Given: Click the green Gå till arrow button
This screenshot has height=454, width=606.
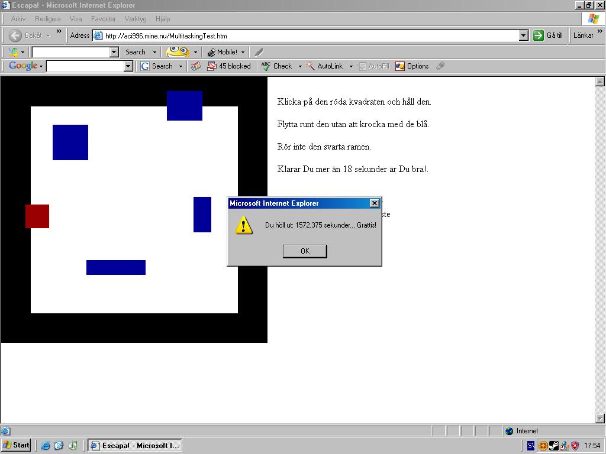Looking at the screenshot, I should (539, 35).
